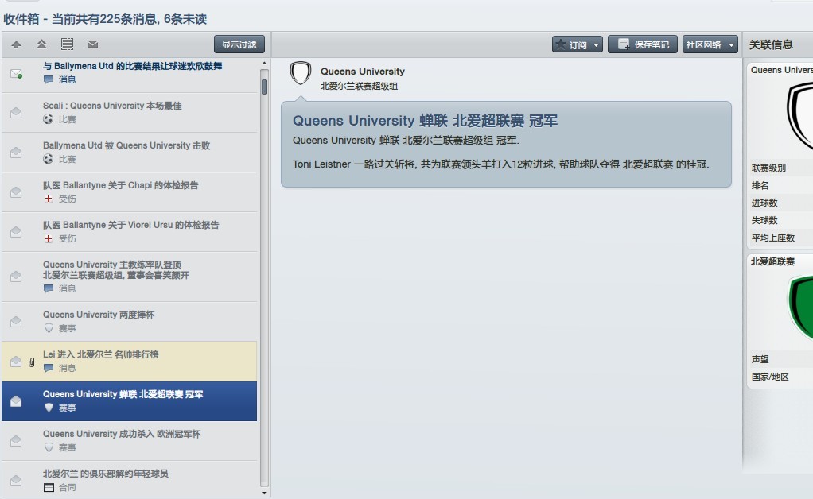Click the star icon on 订阅 button
This screenshot has width=813, height=499.
(x=561, y=45)
